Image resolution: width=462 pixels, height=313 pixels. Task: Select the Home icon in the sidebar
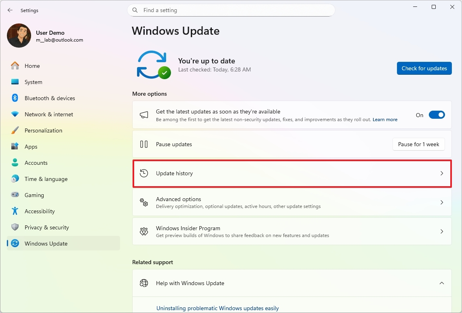pos(15,65)
